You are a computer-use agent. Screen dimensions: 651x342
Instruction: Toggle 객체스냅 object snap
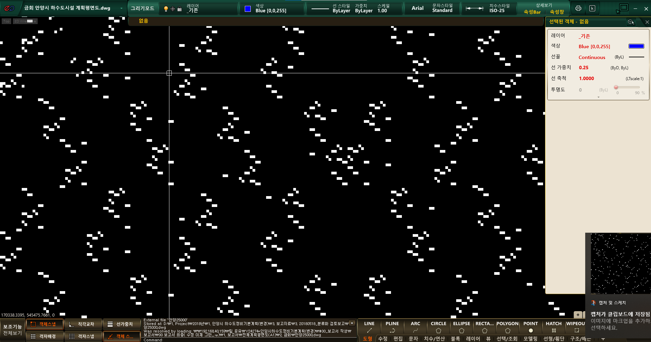coord(45,324)
